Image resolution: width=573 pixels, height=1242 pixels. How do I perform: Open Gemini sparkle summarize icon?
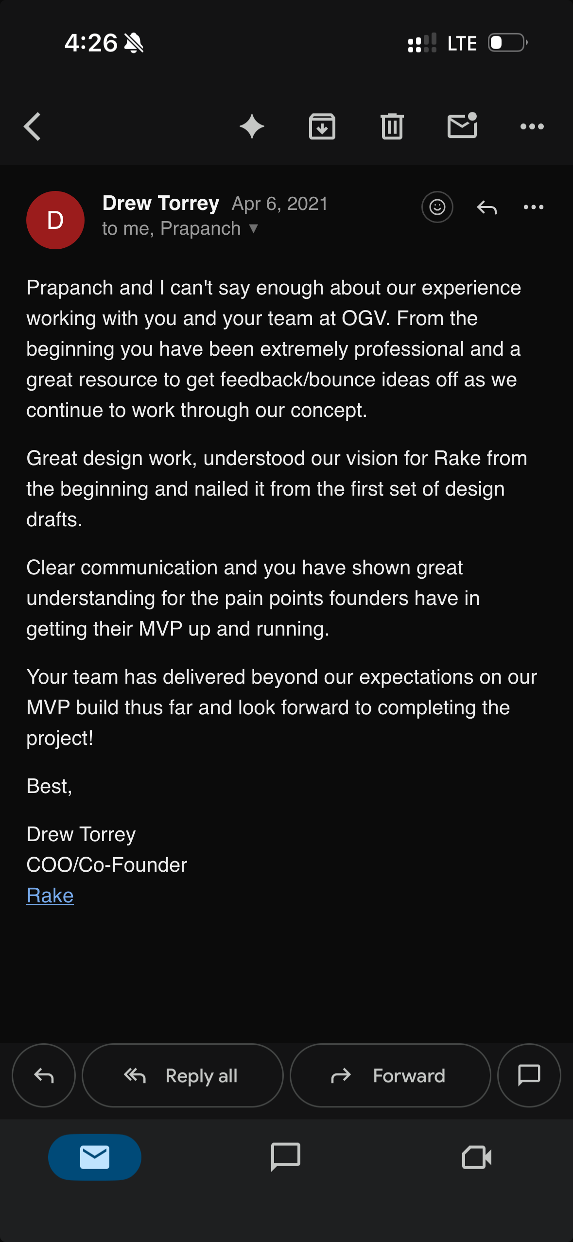tap(252, 127)
